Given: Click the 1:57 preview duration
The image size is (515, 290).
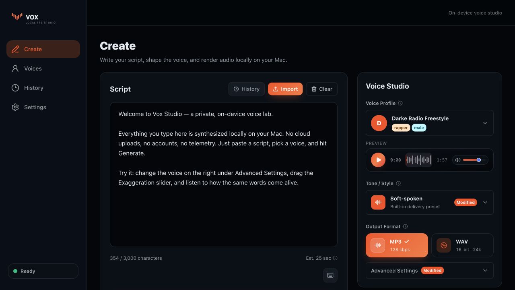Looking at the screenshot, I should pos(442,160).
